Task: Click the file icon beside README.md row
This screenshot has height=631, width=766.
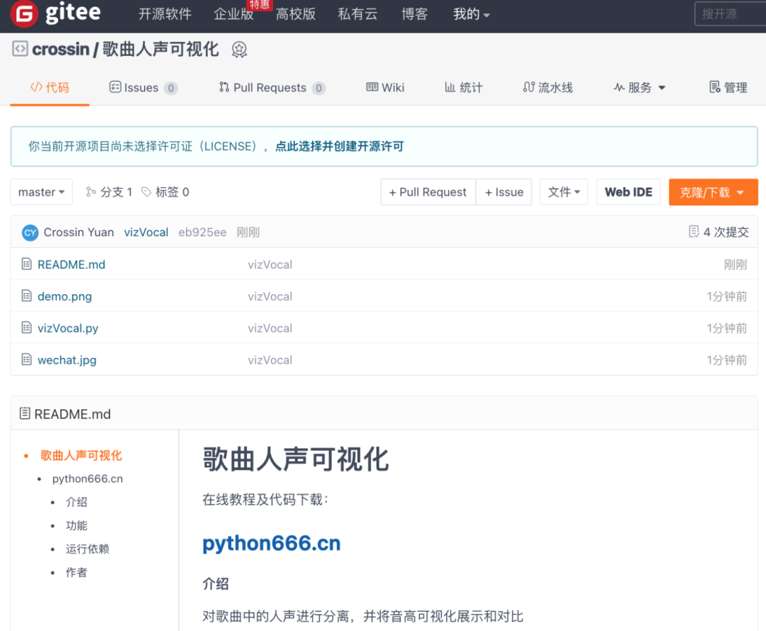Action: [26, 264]
